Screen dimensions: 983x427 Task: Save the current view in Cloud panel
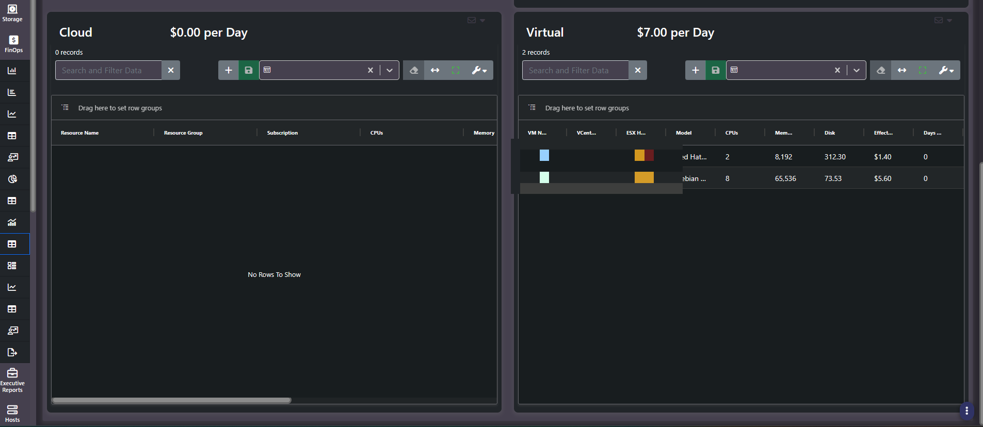click(x=249, y=70)
